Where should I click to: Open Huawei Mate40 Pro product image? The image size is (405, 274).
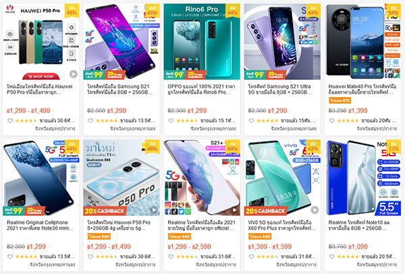(362, 42)
